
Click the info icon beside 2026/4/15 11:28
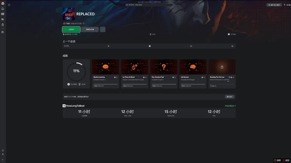tap(84, 23)
